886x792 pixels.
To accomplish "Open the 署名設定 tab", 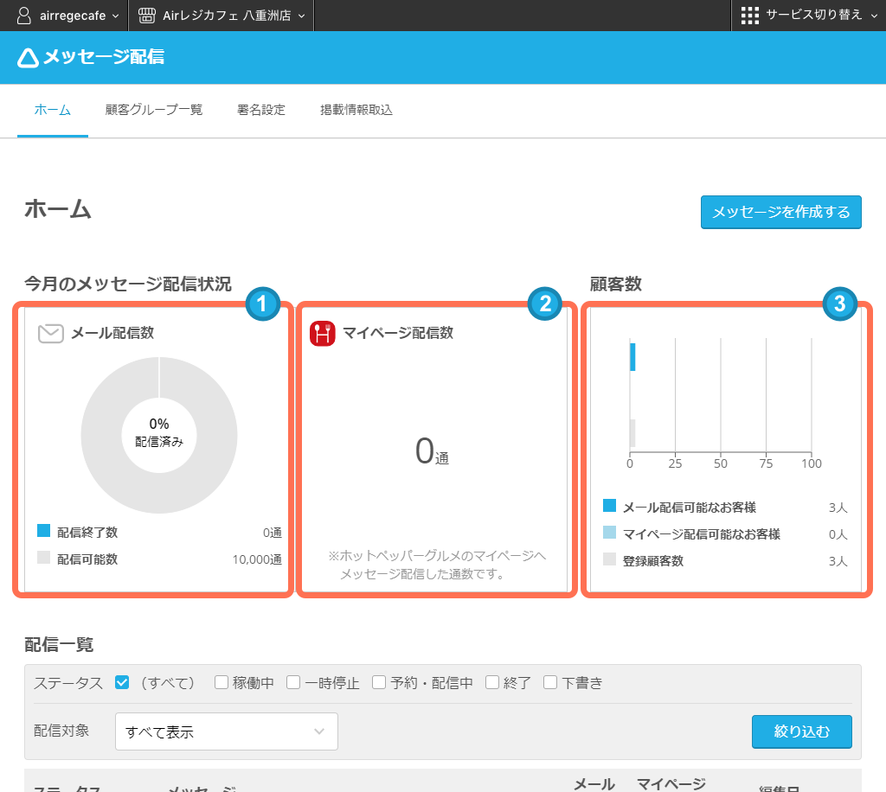I will (x=260, y=111).
